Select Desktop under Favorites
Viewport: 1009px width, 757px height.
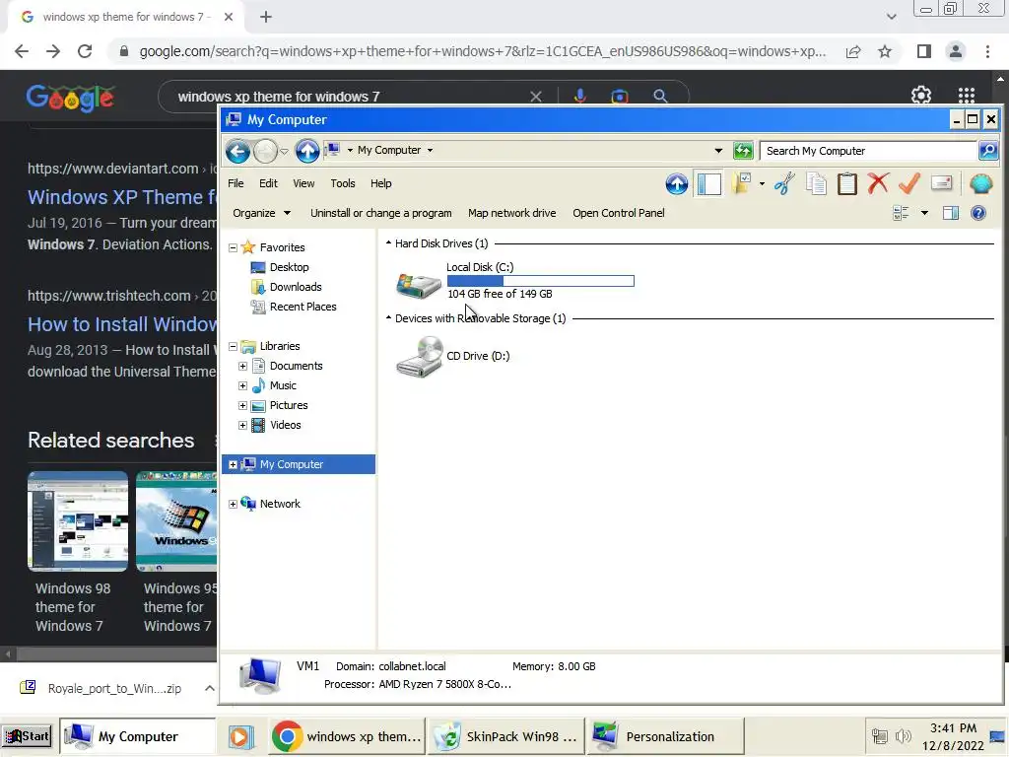click(289, 267)
